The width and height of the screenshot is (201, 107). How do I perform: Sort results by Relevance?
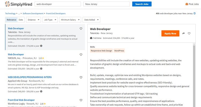pos(12,20)
